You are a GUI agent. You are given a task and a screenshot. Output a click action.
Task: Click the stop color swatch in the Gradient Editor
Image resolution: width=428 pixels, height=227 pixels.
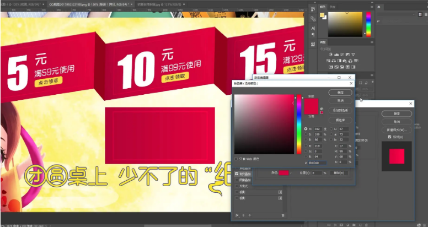point(283,173)
